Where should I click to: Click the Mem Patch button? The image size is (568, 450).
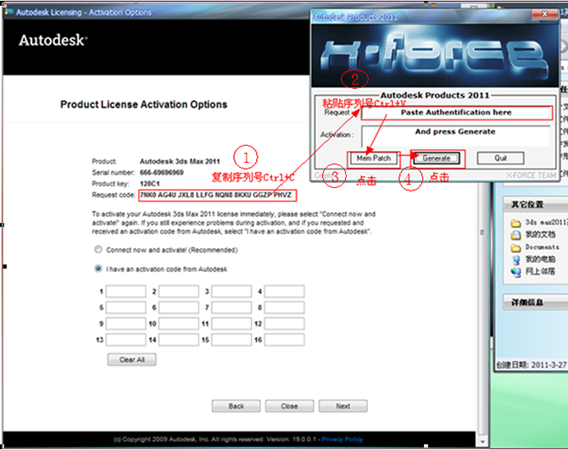(x=374, y=158)
